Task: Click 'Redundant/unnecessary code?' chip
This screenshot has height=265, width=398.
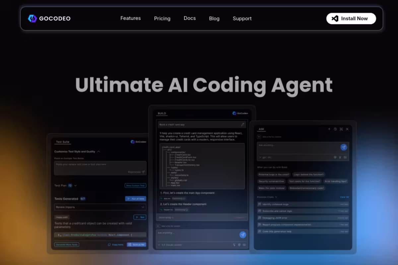Action: (x=306, y=188)
